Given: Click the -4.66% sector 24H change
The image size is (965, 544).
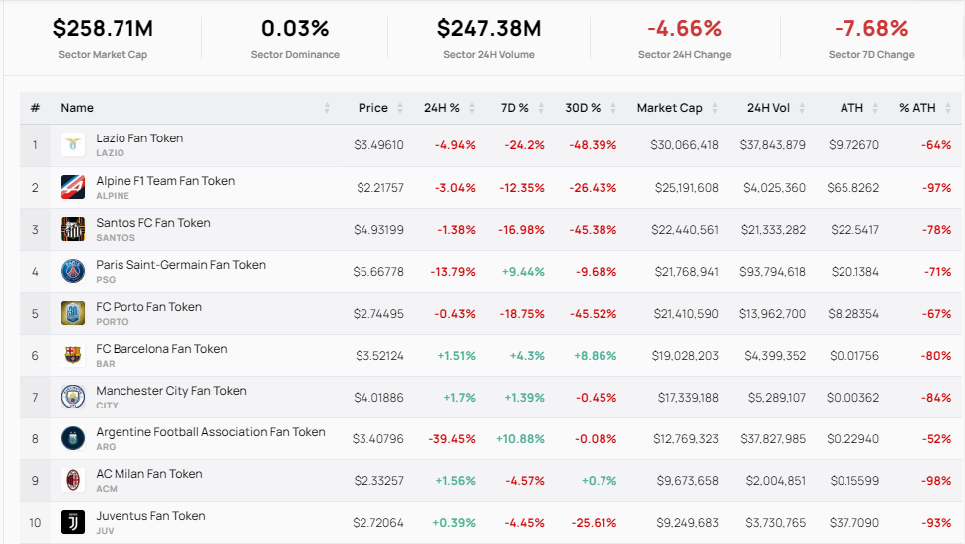Looking at the screenshot, I should (x=685, y=28).
